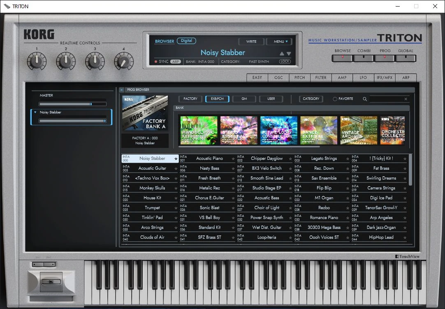This screenshot has height=309, width=445.
Task: Close the PROG BROWSER panel
Action: [x=121, y=90]
